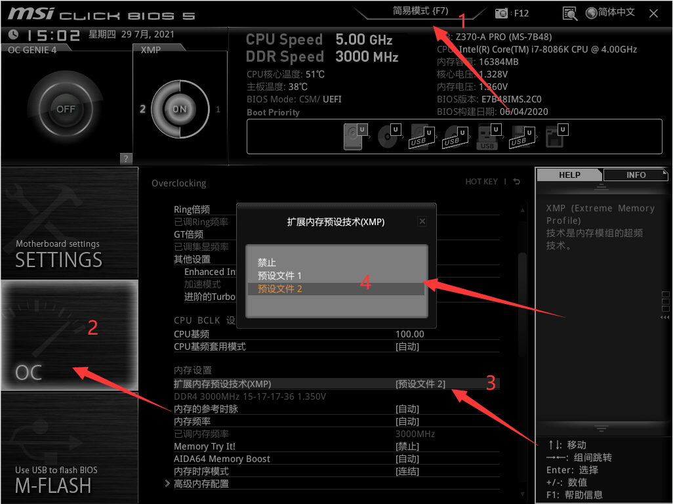Select the network boot device icon

pyautogui.click(x=556, y=136)
